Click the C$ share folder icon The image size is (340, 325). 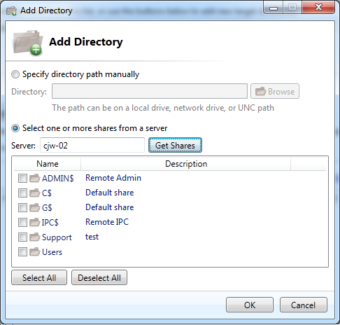point(35,193)
